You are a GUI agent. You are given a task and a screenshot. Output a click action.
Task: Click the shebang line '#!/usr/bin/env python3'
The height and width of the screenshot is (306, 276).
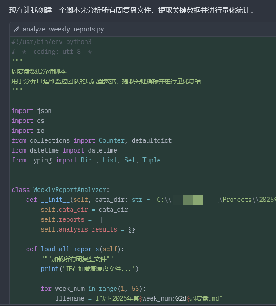(x=51, y=42)
